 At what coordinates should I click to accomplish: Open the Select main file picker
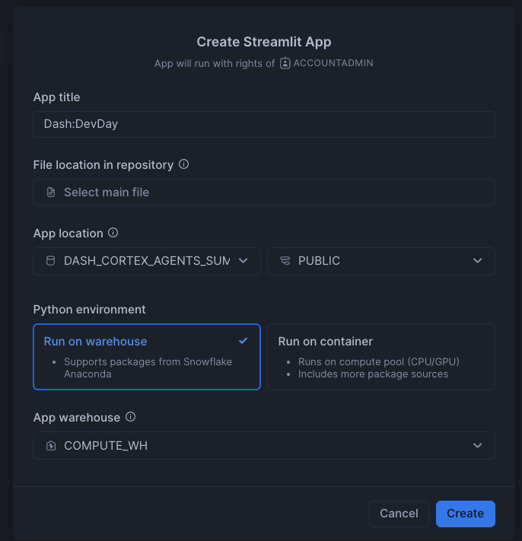[264, 193]
